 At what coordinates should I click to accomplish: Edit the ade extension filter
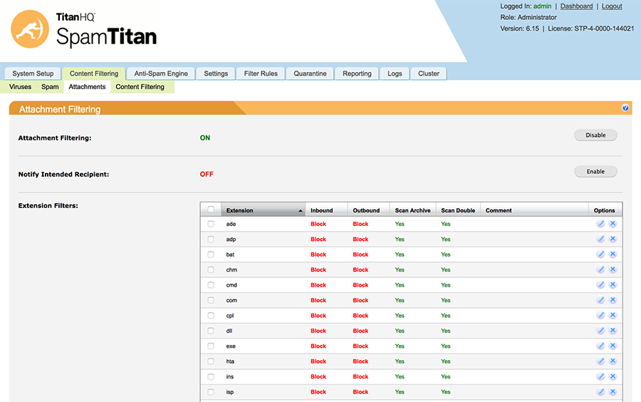pos(600,224)
